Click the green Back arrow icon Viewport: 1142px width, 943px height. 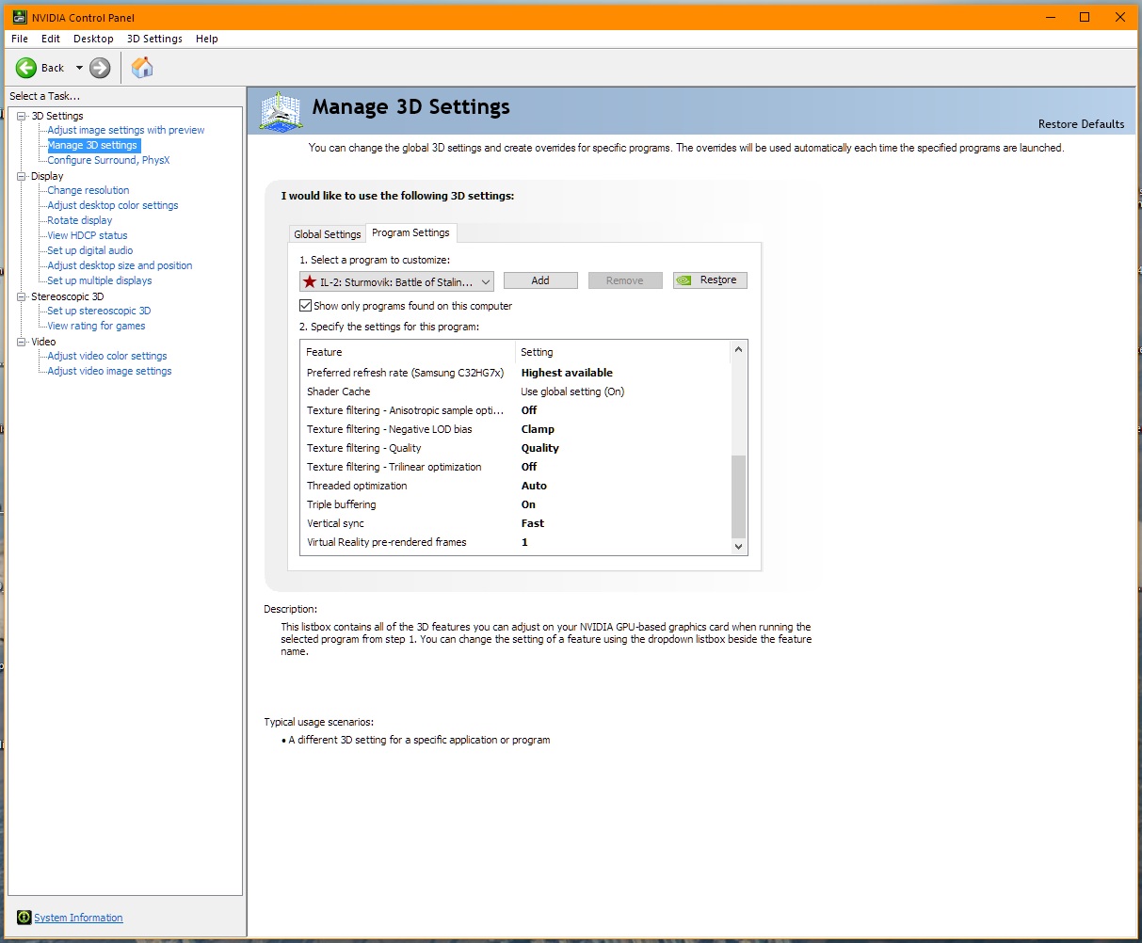25,68
